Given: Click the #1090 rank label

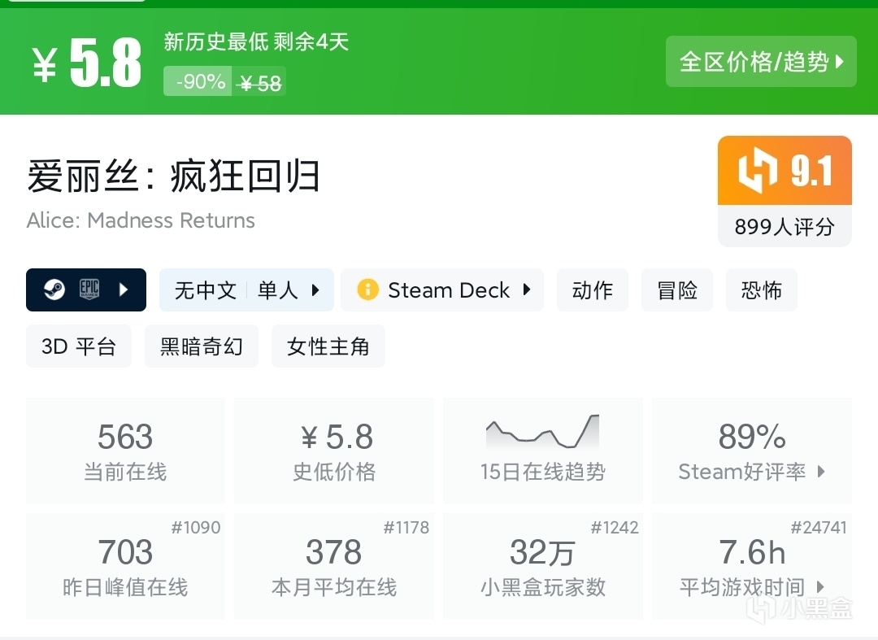Looking at the screenshot, I should [196, 527].
